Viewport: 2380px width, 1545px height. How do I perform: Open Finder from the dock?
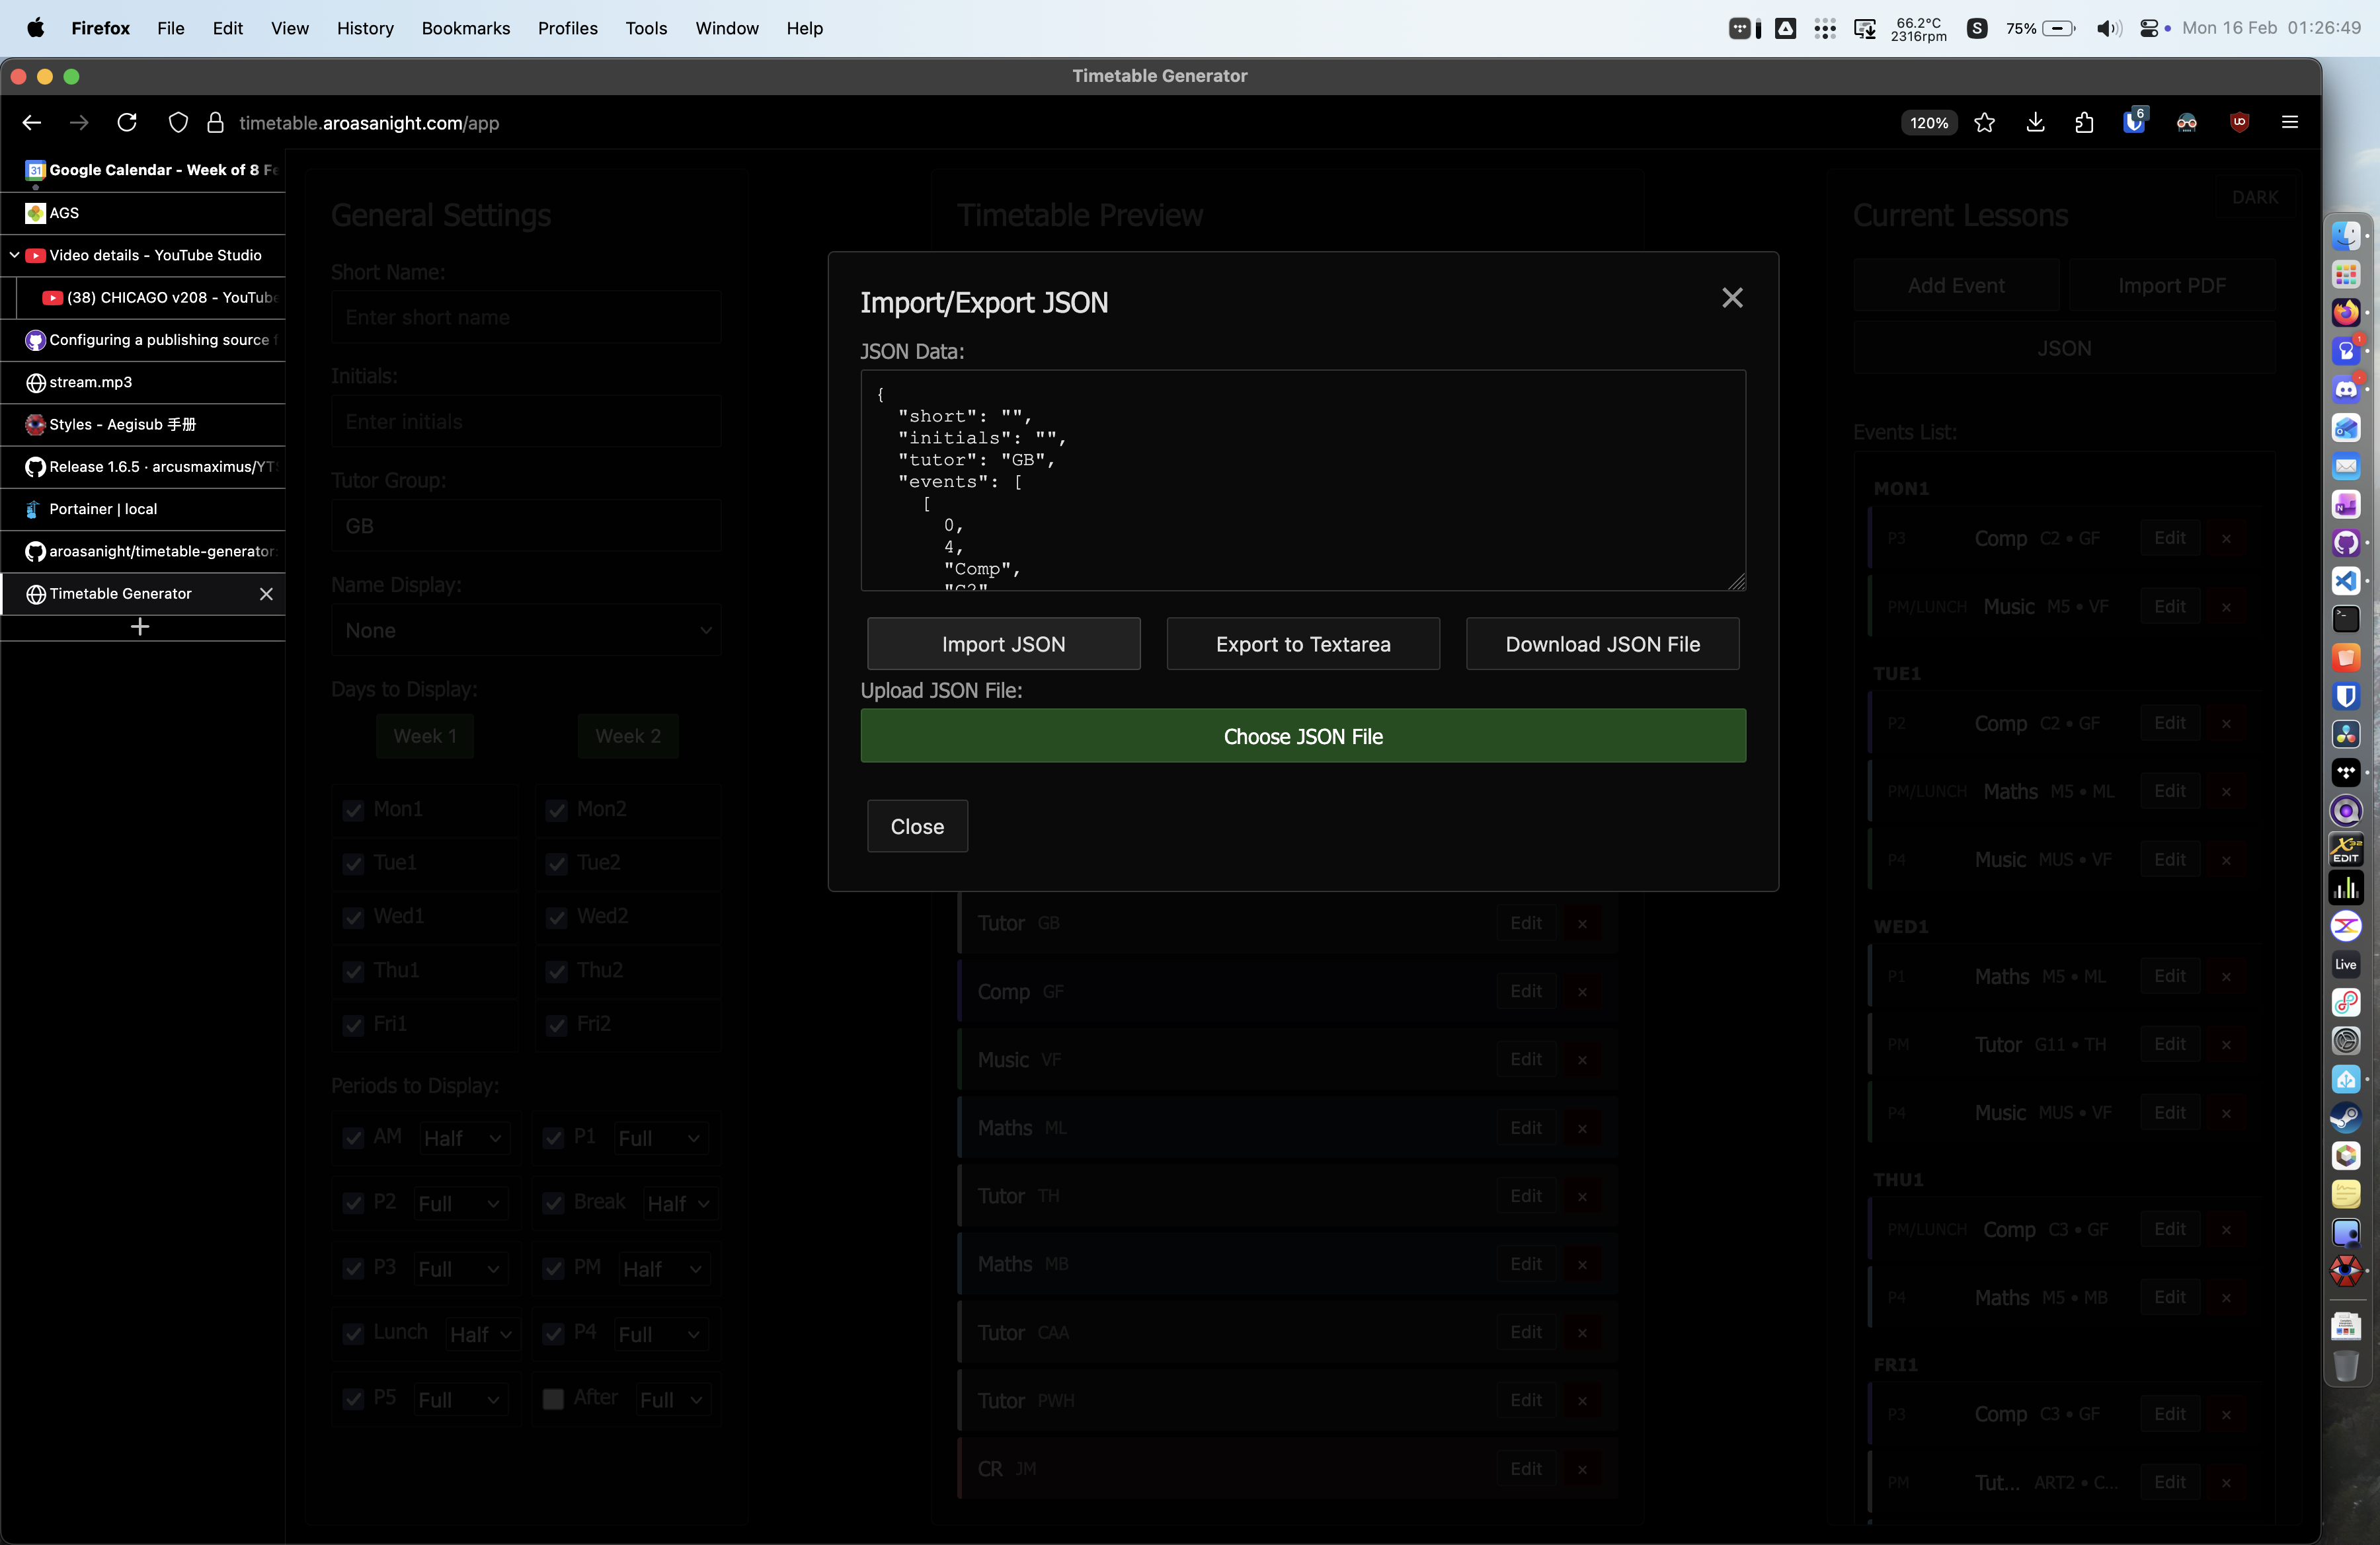(2346, 236)
